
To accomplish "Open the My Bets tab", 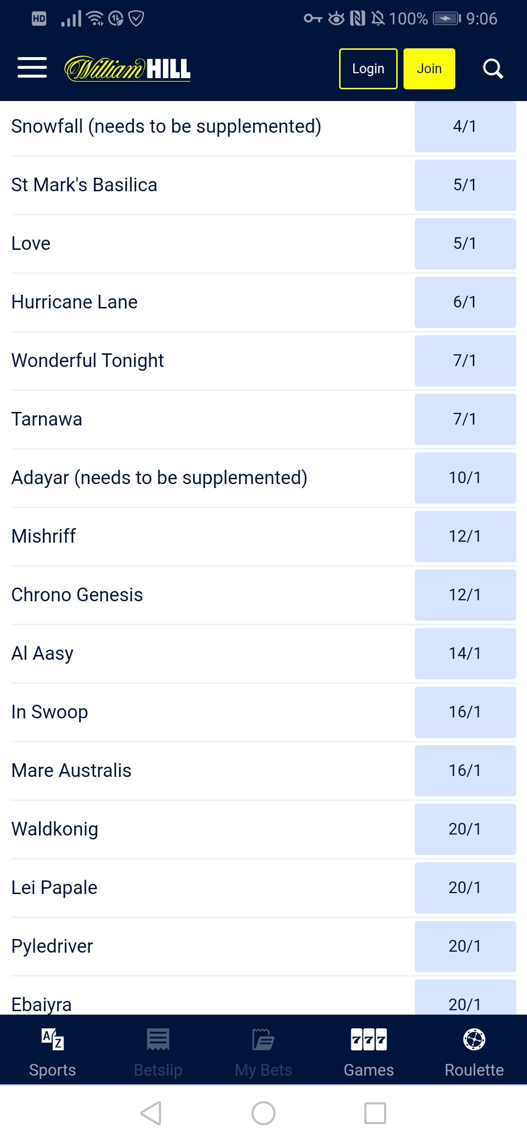I will pos(263,1051).
